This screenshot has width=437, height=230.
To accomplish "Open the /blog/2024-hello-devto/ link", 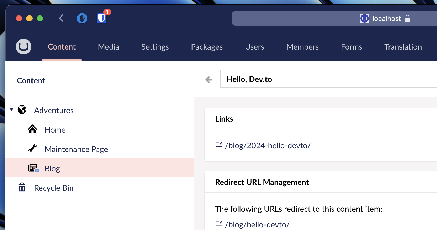I will click(268, 145).
